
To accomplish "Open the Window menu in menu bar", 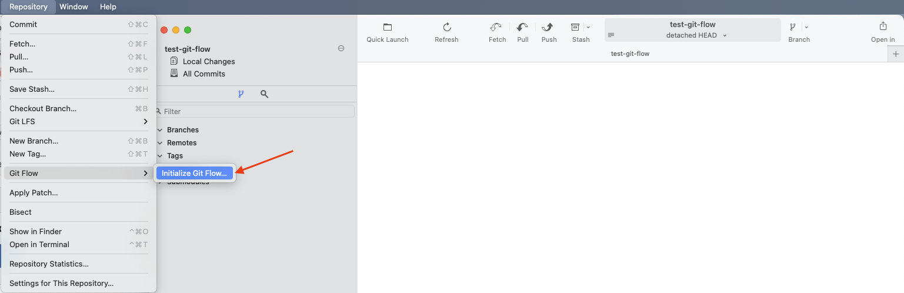I will pos(74,7).
